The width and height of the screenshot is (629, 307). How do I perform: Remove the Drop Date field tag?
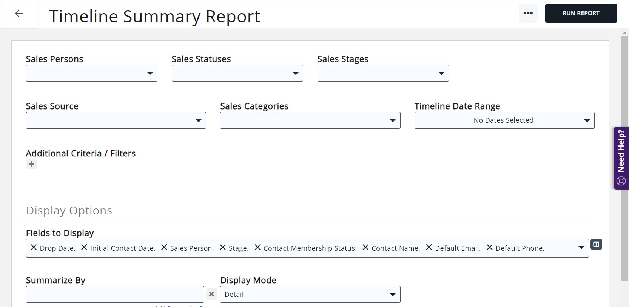pos(34,248)
